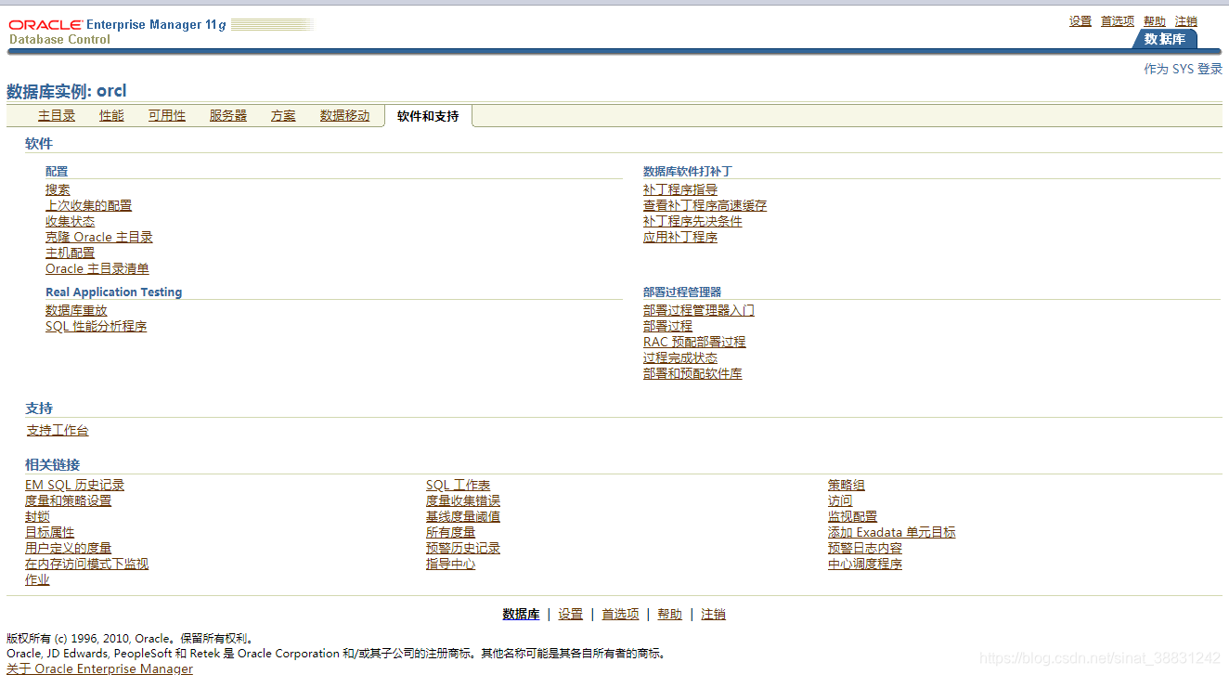Open 预警历史记录 link
The height and width of the screenshot is (675, 1229).
point(463,548)
